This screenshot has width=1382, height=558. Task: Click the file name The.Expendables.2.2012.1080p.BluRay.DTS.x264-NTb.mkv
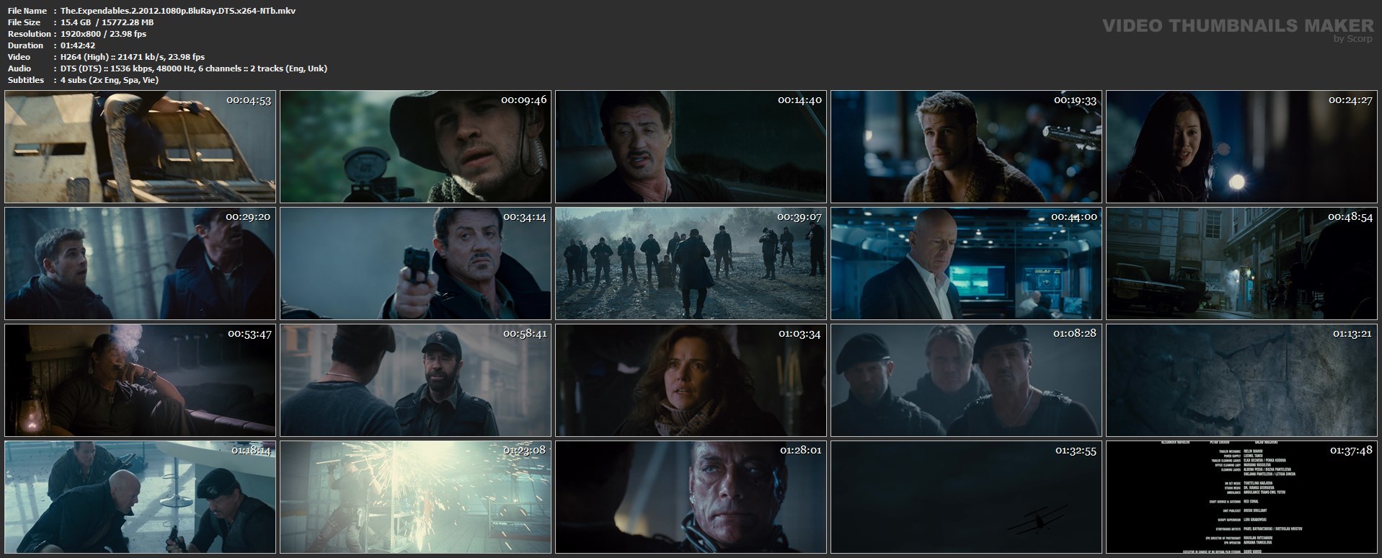178,11
